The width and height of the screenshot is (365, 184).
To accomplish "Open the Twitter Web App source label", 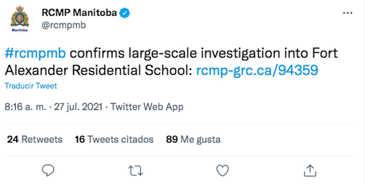I will tap(147, 107).
